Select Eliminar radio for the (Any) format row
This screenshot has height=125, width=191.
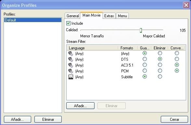point(160,53)
